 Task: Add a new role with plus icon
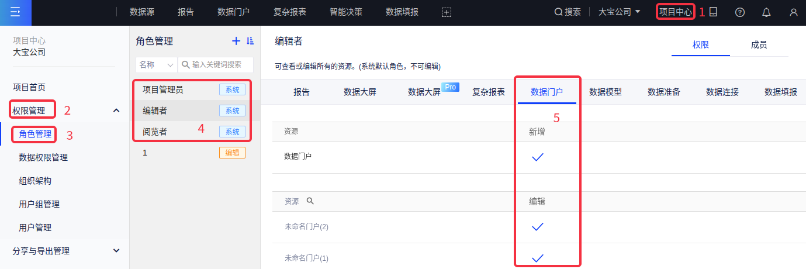click(x=236, y=41)
